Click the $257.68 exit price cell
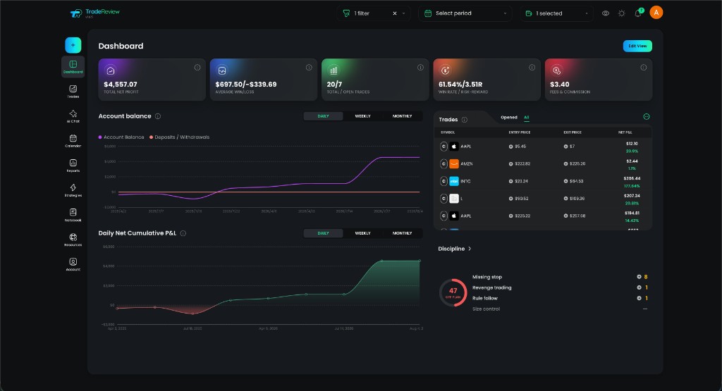The image size is (722, 391). [x=574, y=216]
